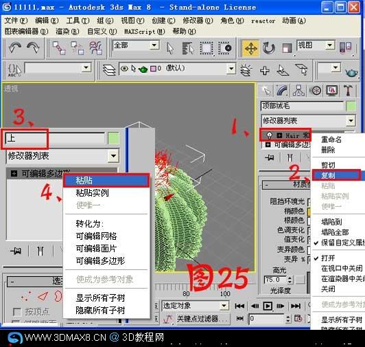Activate the Select and Scale tool
The height and width of the screenshot is (347, 365).
pyautogui.click(x=287, y=48)
